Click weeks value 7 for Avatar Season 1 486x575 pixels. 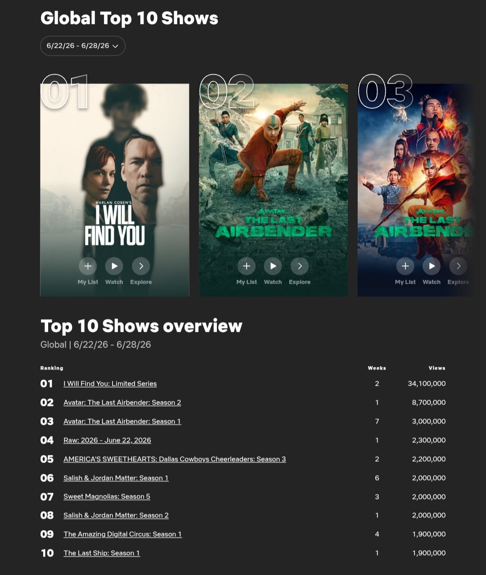coord(377,421)
